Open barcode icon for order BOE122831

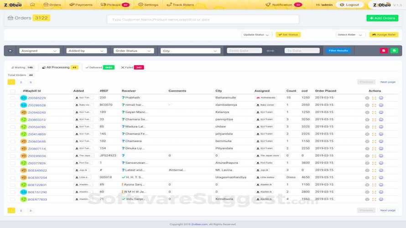[x=374, y=185]
